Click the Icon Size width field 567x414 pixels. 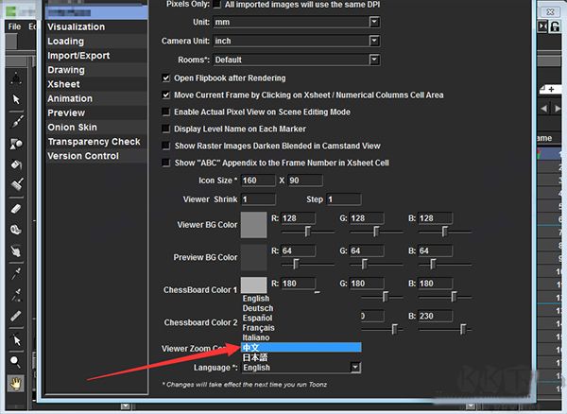click(258, 181)
